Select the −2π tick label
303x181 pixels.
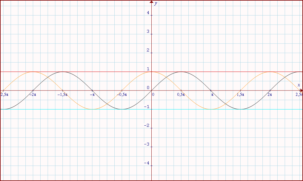point(33,94)
